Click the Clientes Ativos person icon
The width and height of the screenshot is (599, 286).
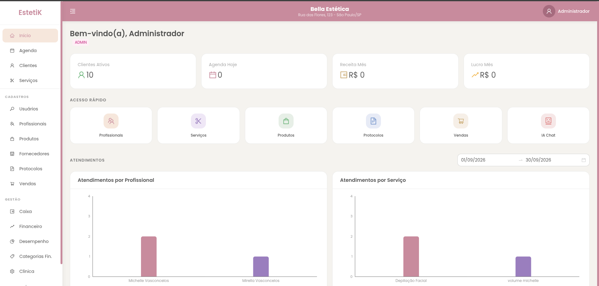click(81, 75)
